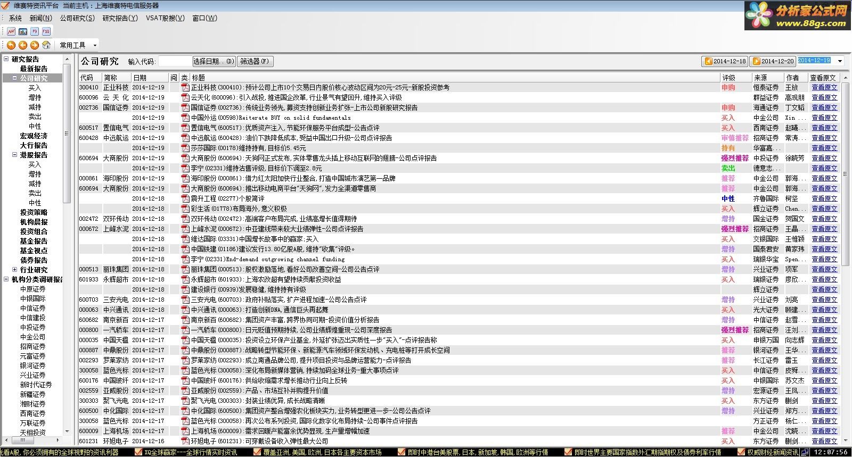The width and height of the screenshot is (852, 457).
Task: Open PDF icon for 国信证券 (002736) report
Action: [185, 107]
